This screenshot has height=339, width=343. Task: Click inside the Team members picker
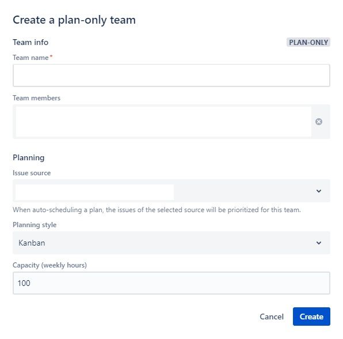click(x=163, y=122)
